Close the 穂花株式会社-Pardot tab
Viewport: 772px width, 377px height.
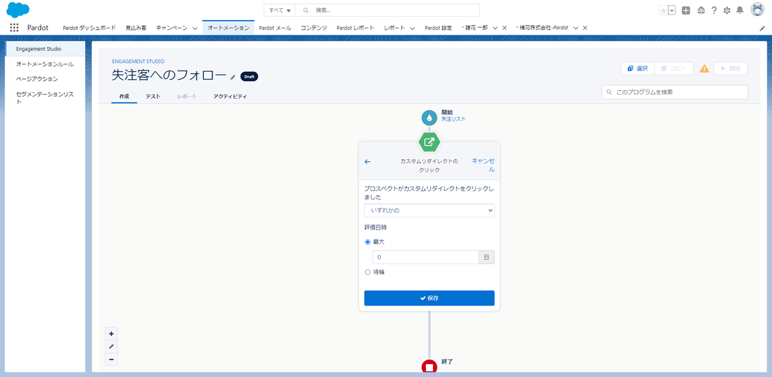[585, 28]
